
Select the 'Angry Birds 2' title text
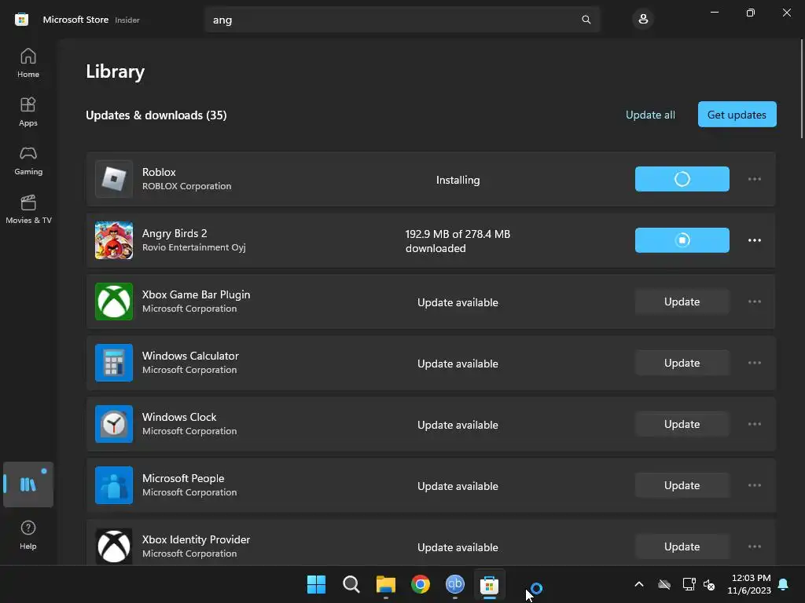pyautogui.click(x=175, y=233)
